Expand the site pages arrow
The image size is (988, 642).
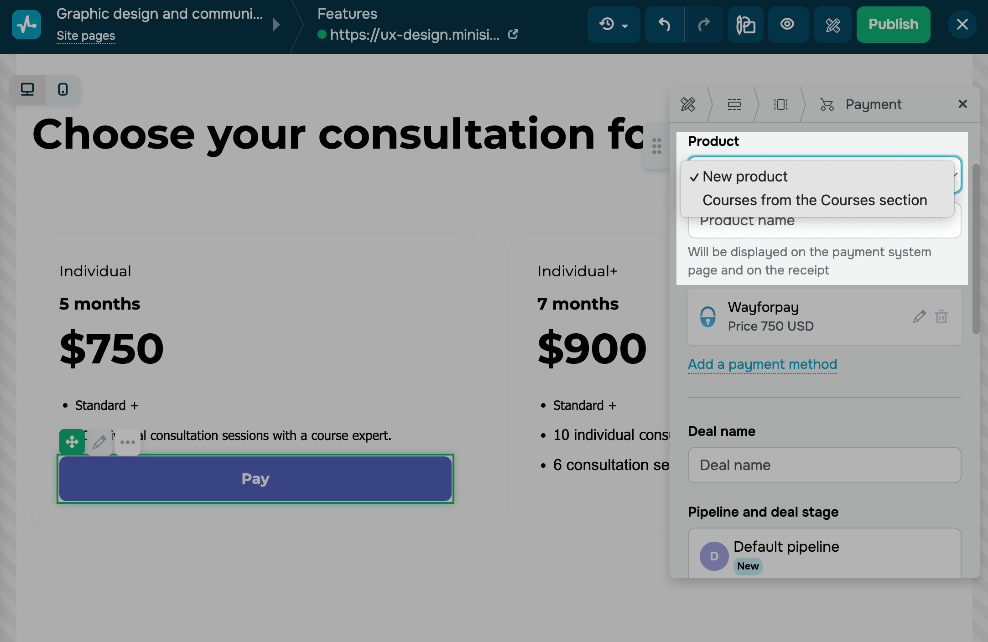coord(276,25)
